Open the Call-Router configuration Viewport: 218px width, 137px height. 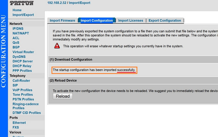point(21,81)
